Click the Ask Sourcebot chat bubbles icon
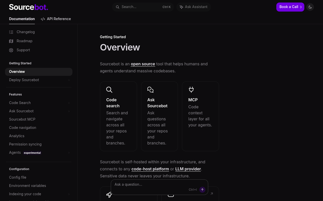Viewport: 323px width, 201px height. pos(150,90)
